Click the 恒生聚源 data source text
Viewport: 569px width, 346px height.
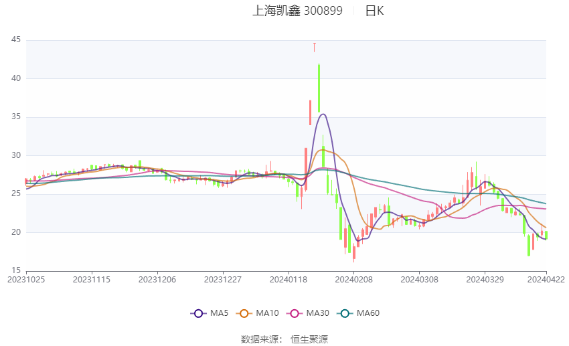click(309, 339)
